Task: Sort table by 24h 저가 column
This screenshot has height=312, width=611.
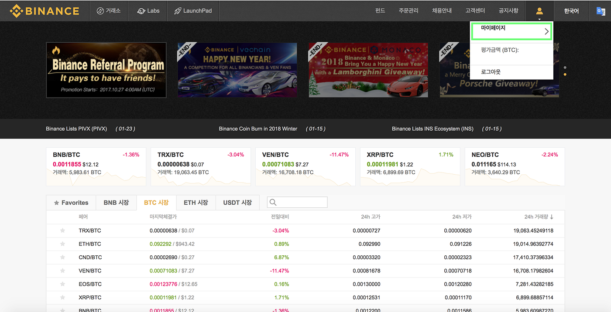Action: click(x=462, y=217)
